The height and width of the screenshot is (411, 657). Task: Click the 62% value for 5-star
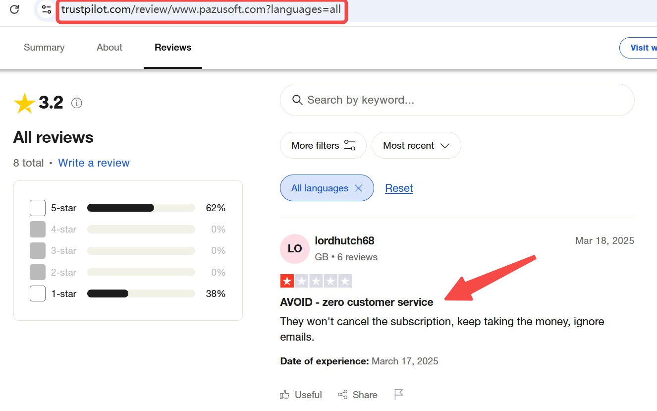(x=216, y=208)
